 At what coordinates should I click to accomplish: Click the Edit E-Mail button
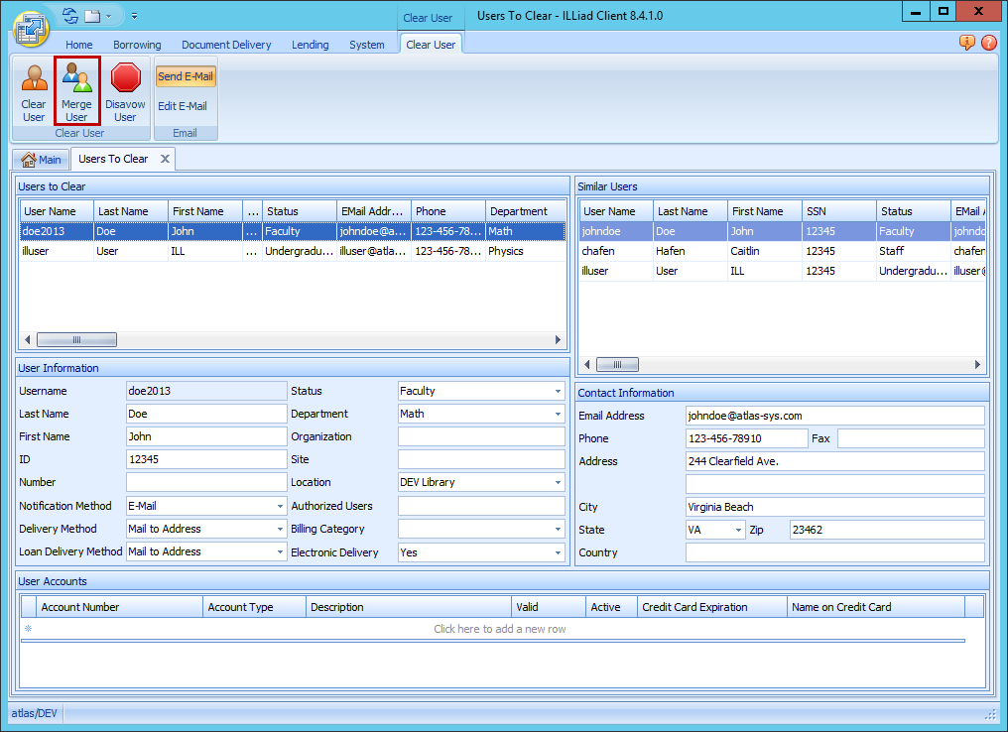[x=183, y=106]
